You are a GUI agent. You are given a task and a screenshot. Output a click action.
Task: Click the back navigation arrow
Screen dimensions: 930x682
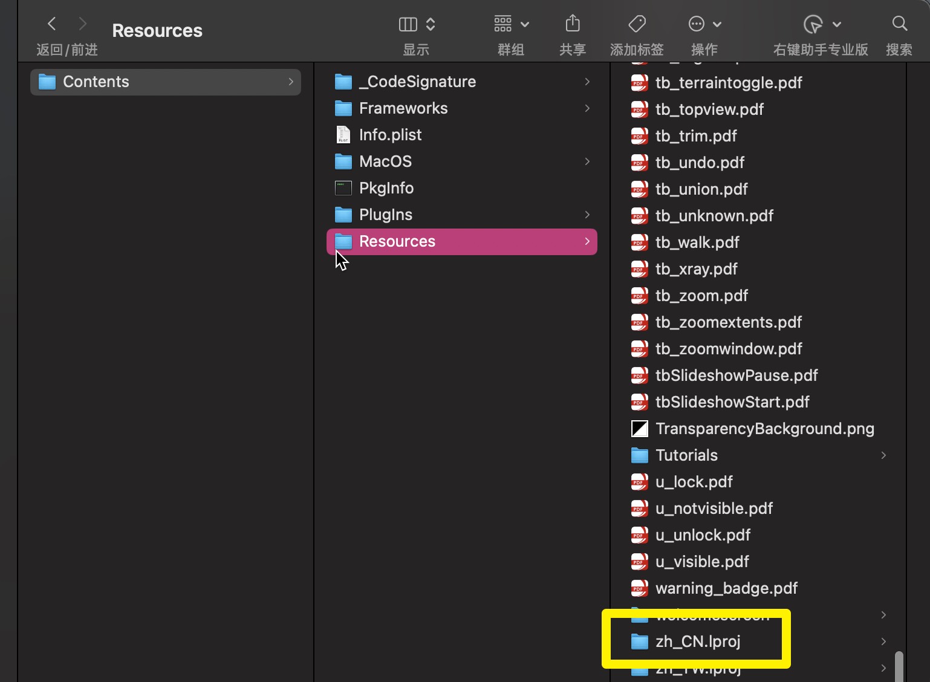tap(52, 24)
